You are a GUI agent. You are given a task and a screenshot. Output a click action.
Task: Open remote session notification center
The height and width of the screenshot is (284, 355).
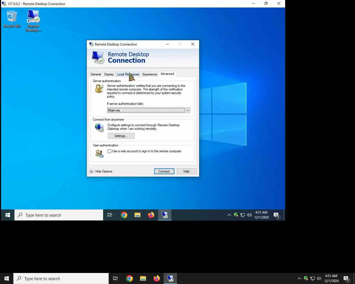pos(276,215)
